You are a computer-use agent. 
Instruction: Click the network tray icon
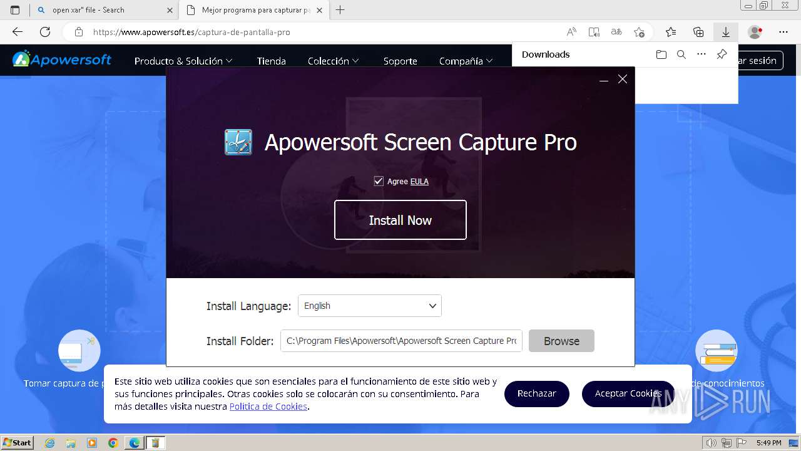tap(727, 443)
